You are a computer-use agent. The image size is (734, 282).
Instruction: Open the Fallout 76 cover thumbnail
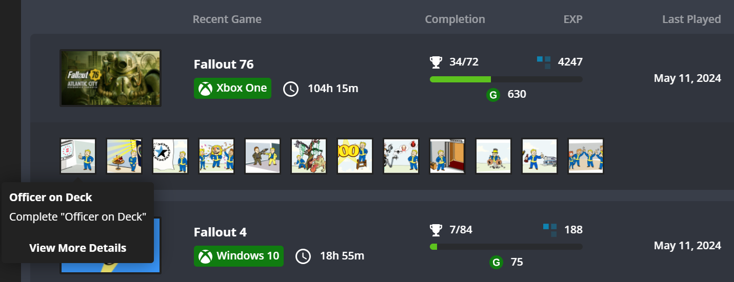110,78
